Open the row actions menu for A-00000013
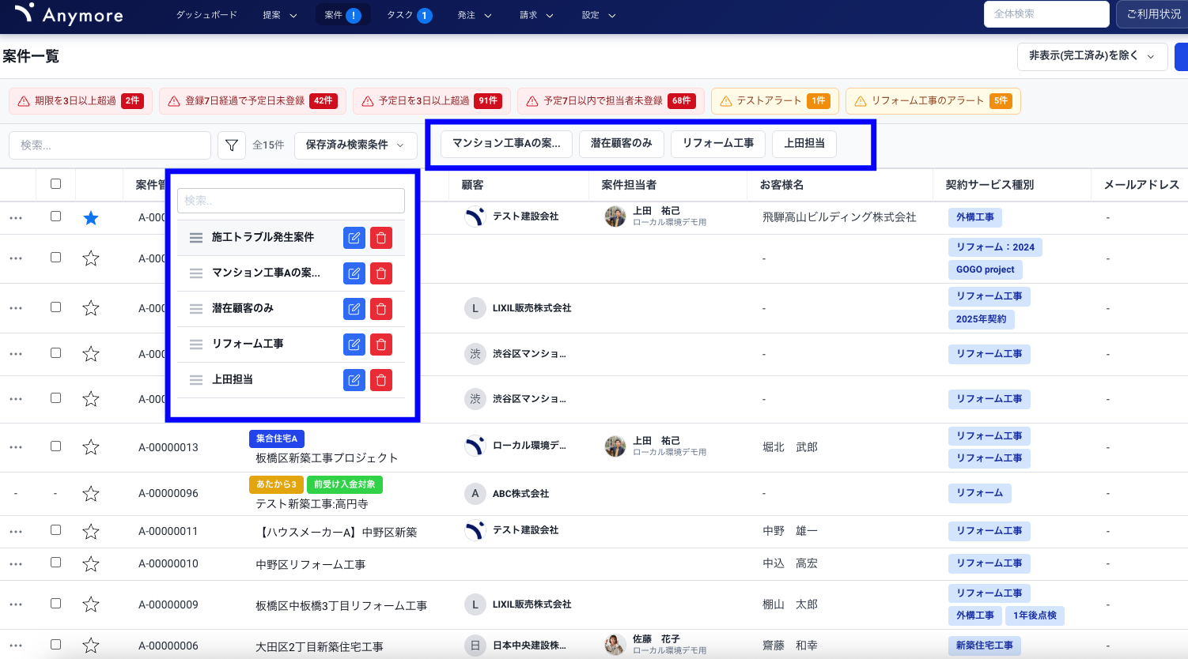1188x659 pixels. point(16,446)
